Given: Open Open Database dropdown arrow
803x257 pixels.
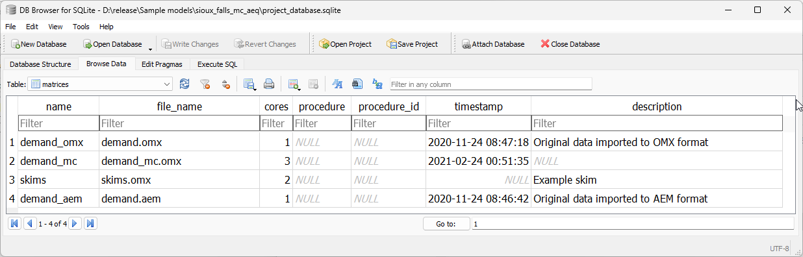Looking at the screenshot, I should pyautogui.click(x=151, y=47).
